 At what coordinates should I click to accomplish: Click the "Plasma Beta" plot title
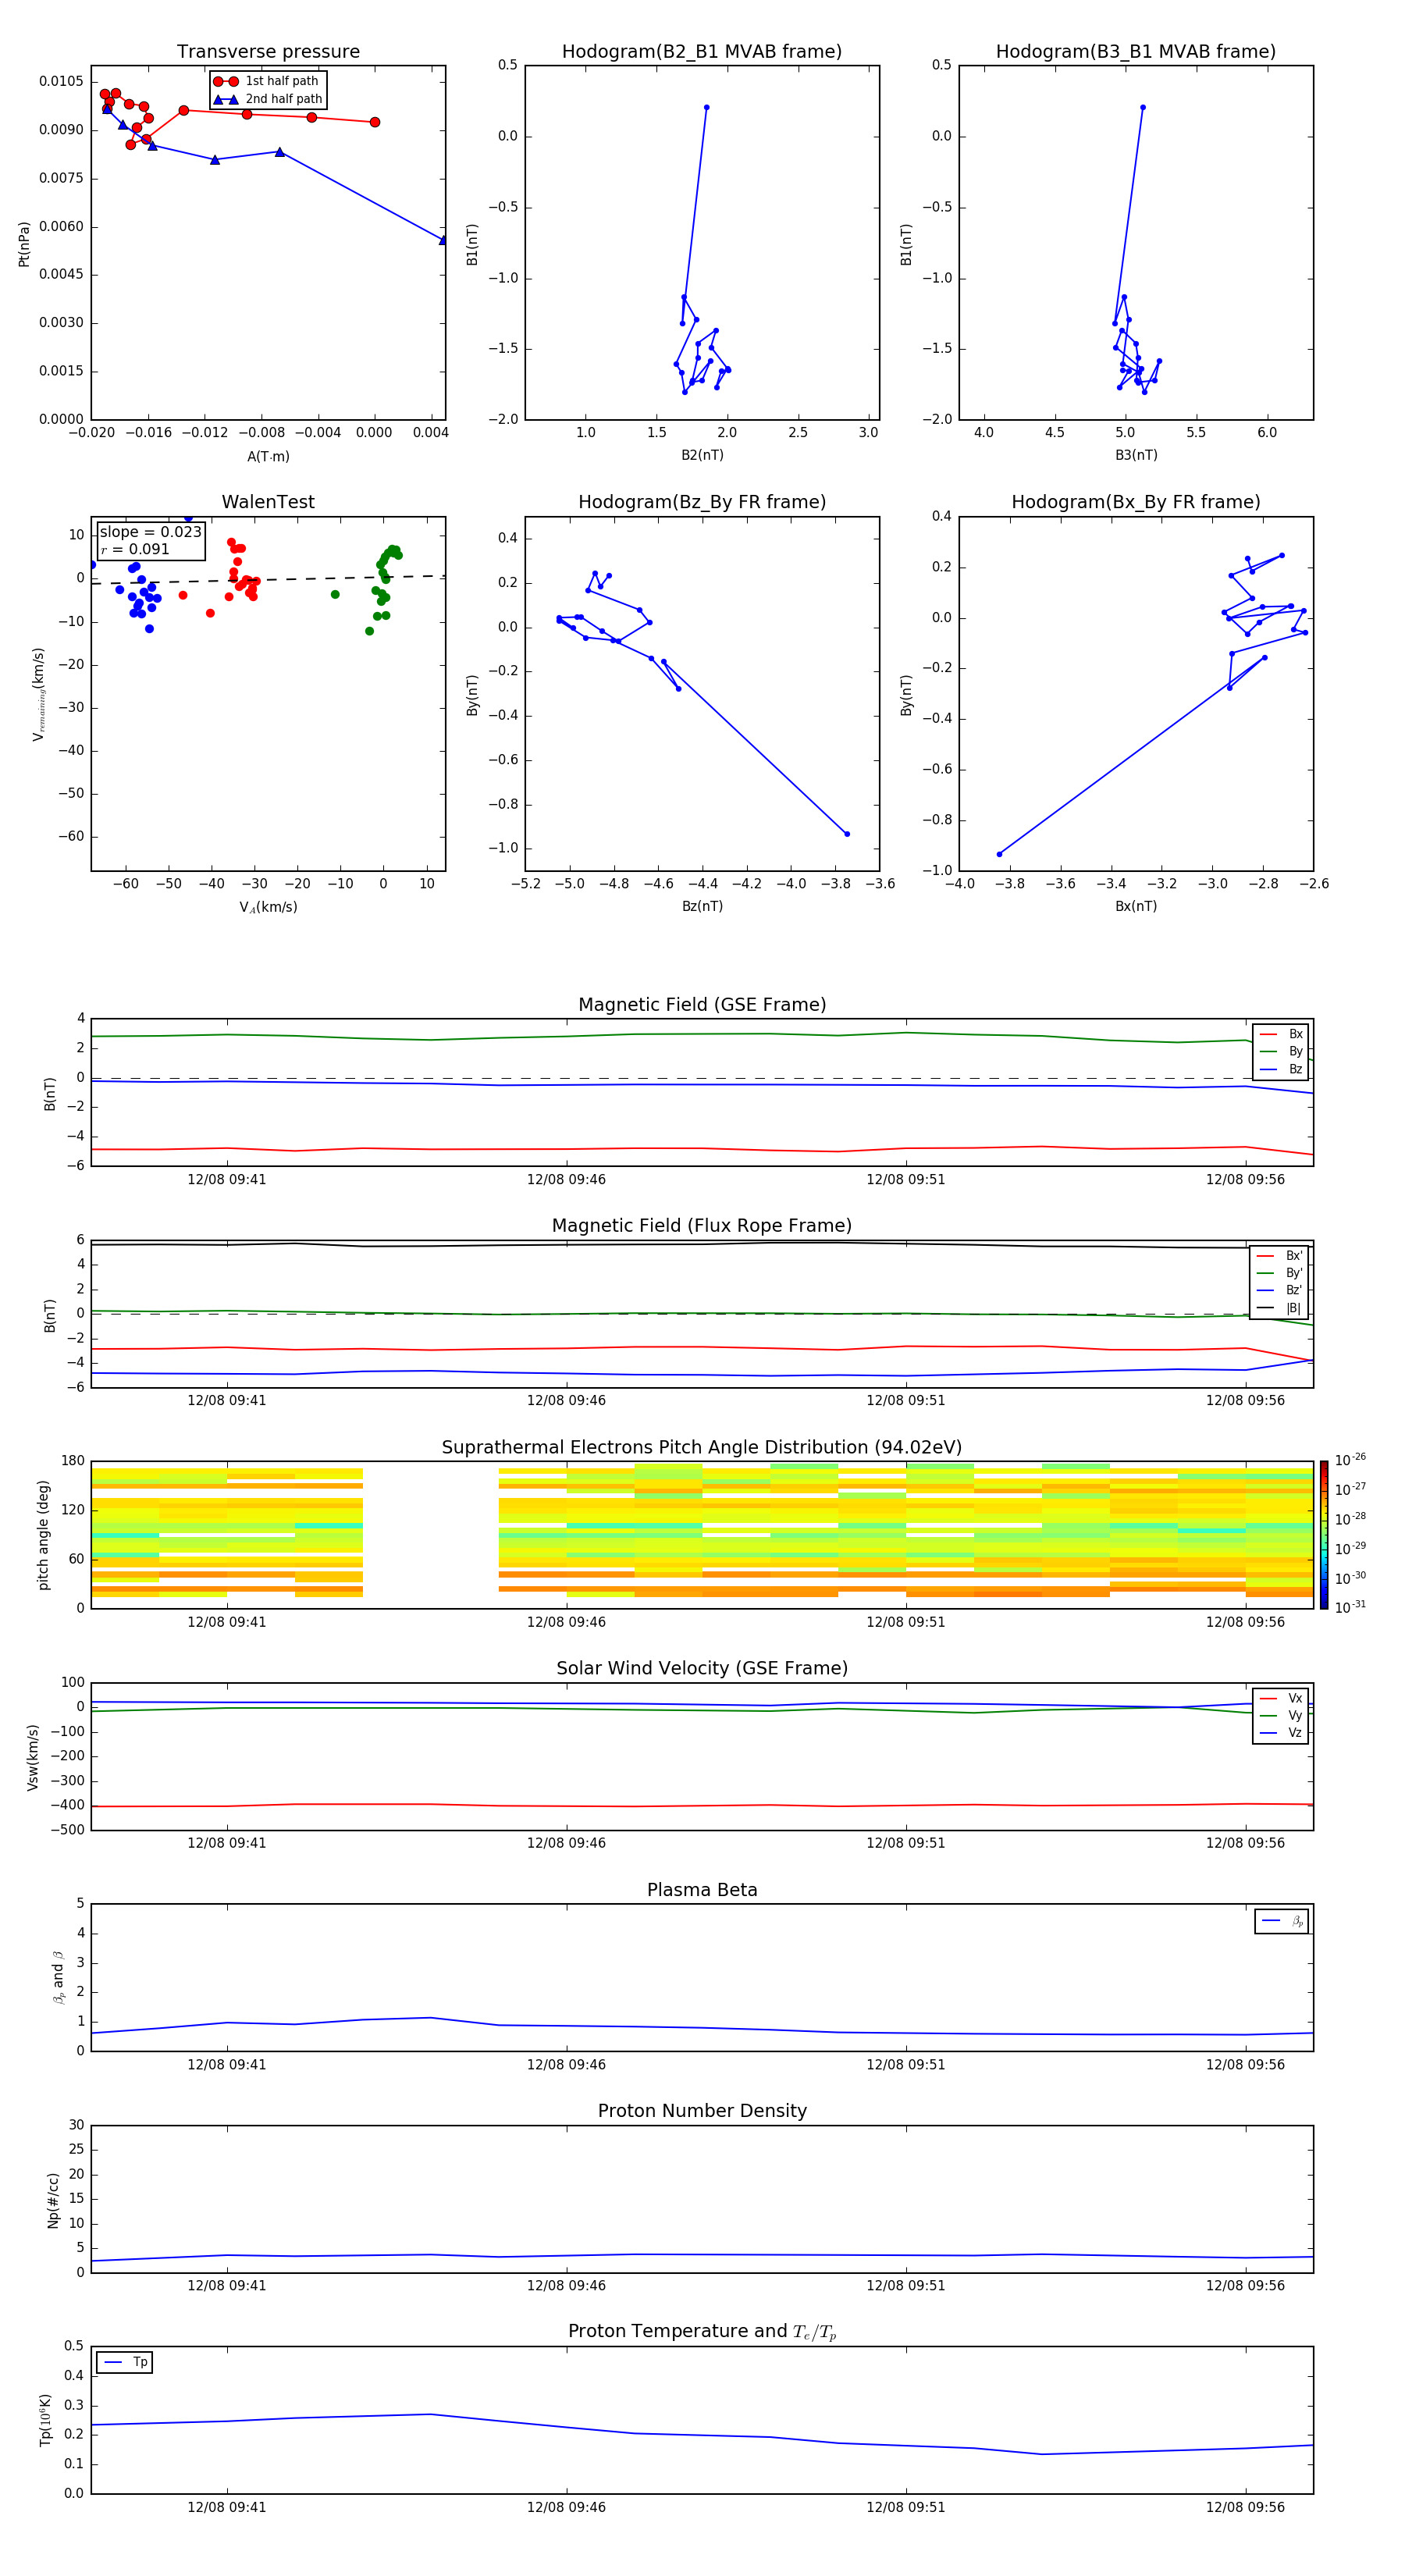[702, 1890]
